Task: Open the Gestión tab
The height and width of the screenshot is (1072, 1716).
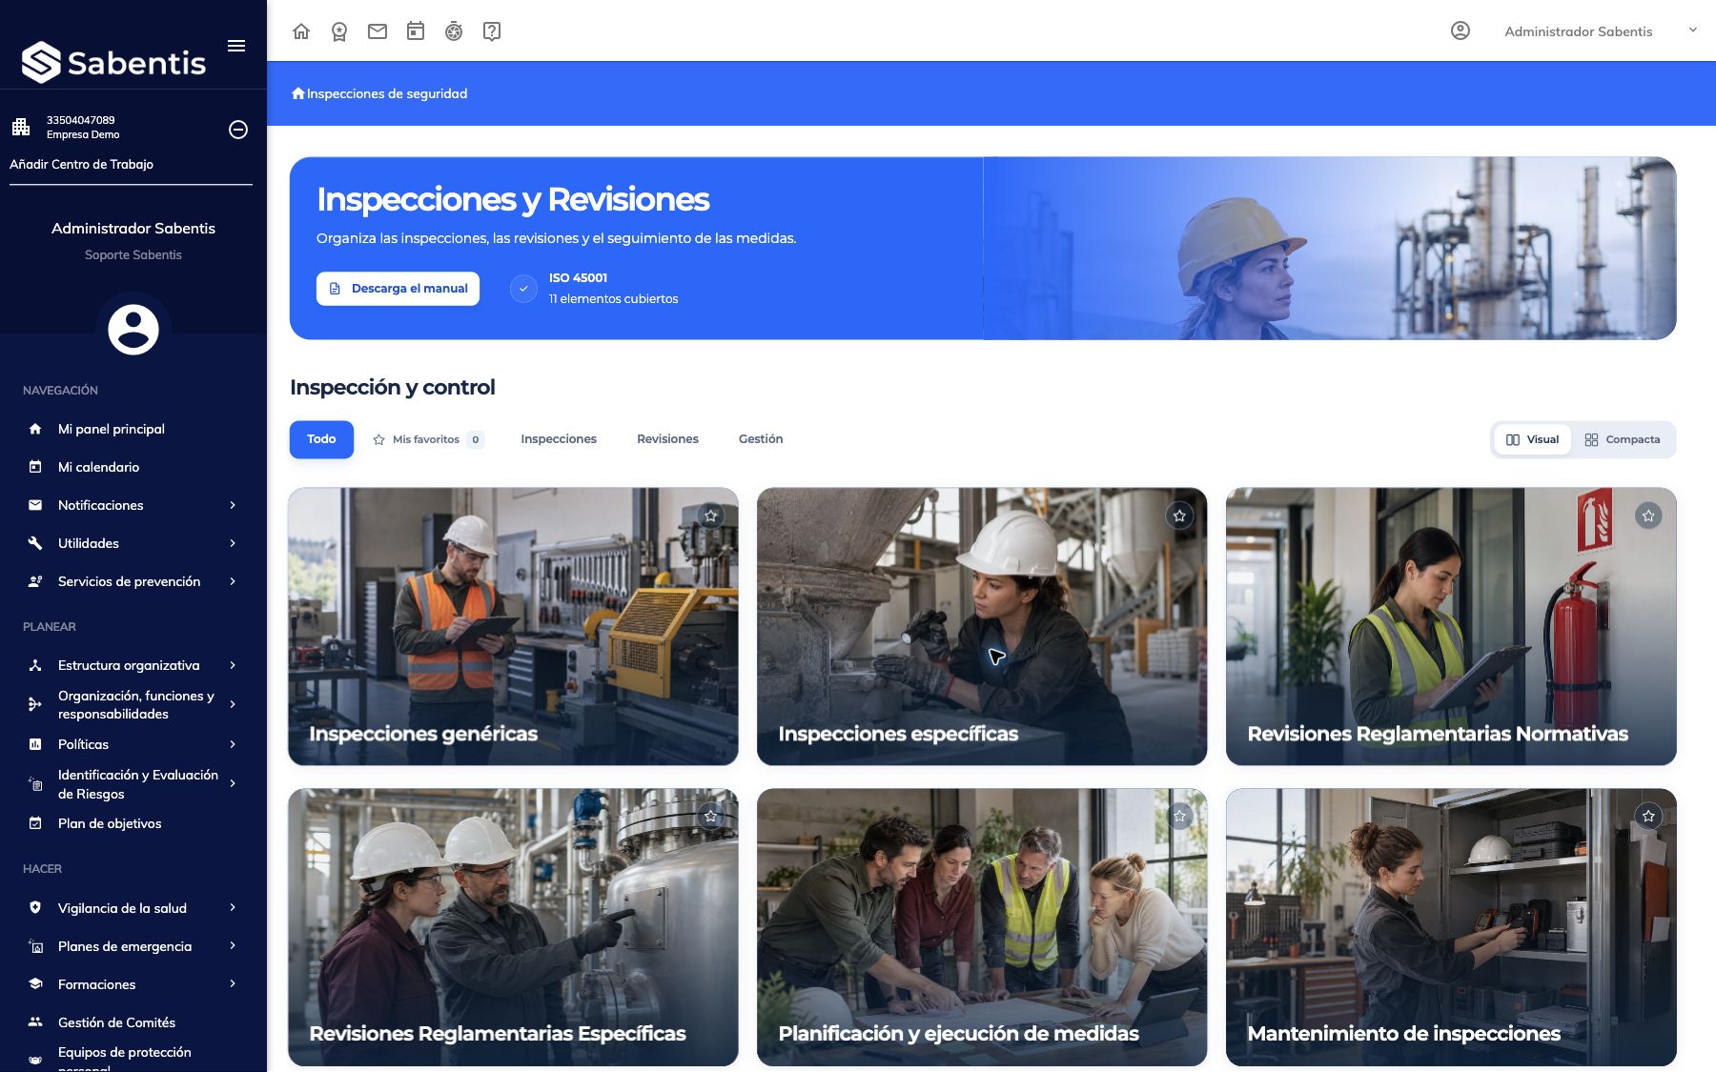Action: 761,439
